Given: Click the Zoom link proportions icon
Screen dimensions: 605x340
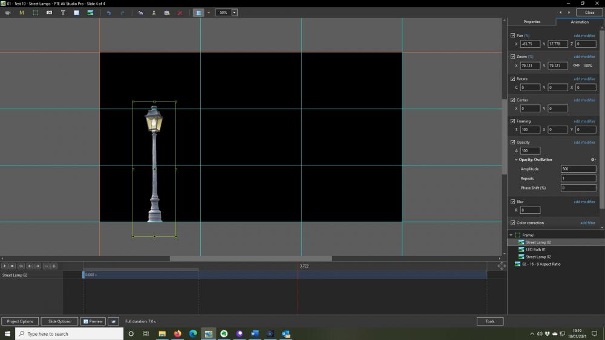Looking at the screenshot, I should coord(576,65).
